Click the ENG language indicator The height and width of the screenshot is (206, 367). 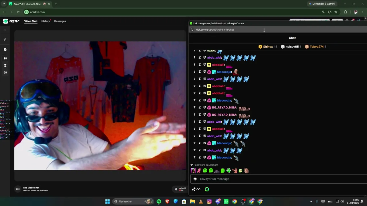330,201
